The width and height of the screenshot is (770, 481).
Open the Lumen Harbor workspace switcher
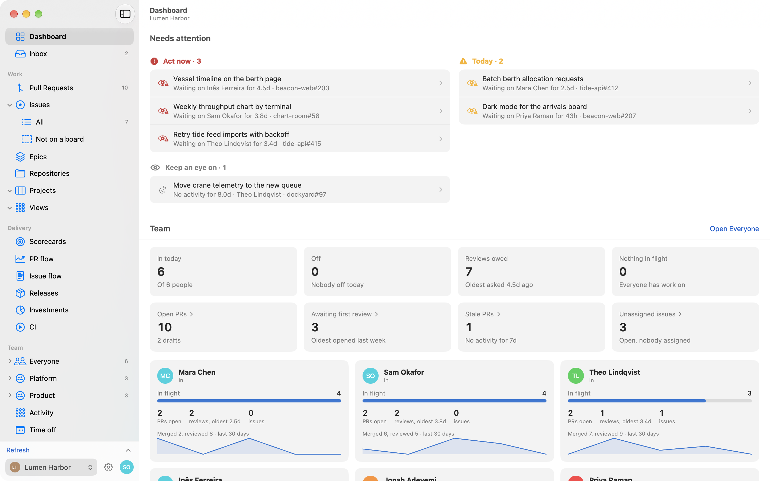tap(51, 467)
